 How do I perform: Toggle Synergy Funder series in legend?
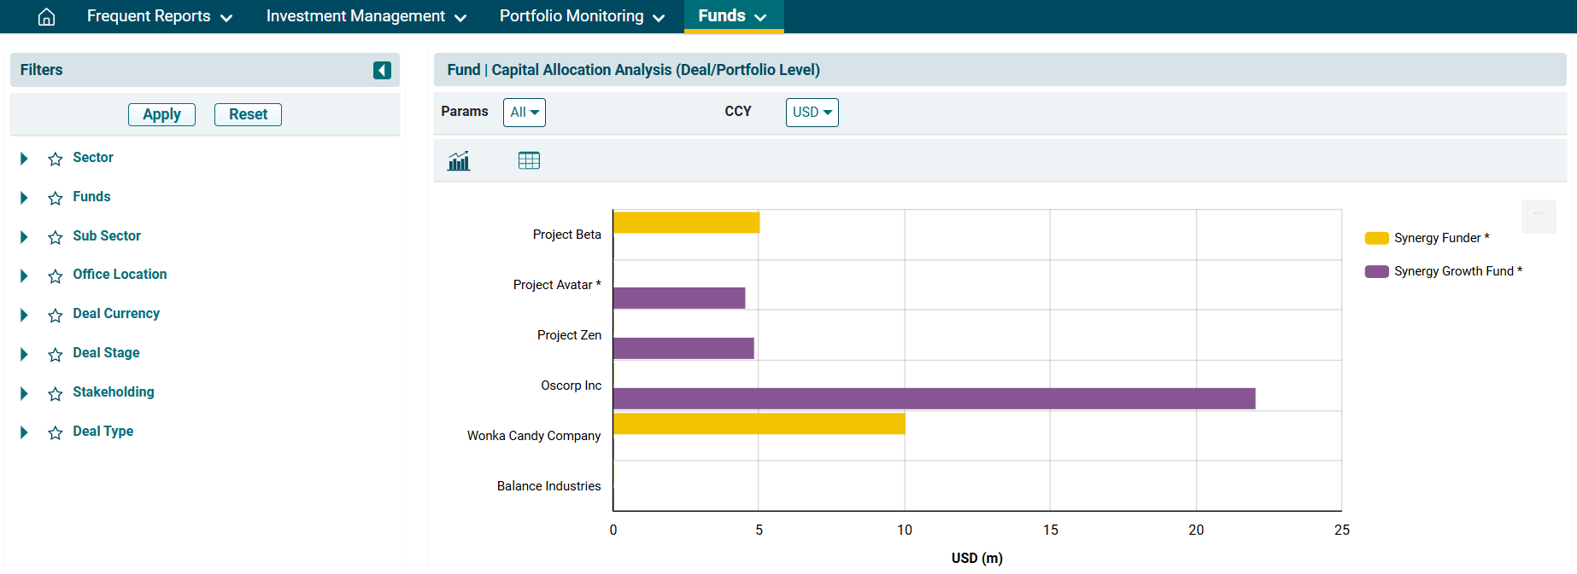coord(1427,238)
